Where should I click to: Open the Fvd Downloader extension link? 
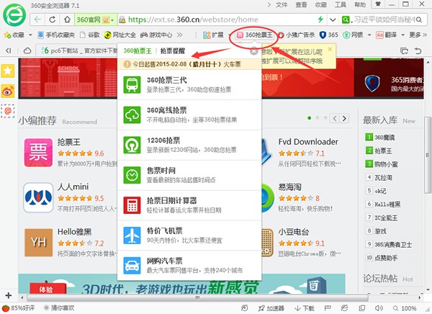tap(307, 142)
